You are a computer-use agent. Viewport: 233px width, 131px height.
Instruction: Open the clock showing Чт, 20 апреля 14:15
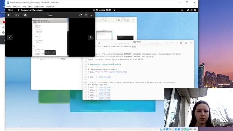tap(102, 10)
